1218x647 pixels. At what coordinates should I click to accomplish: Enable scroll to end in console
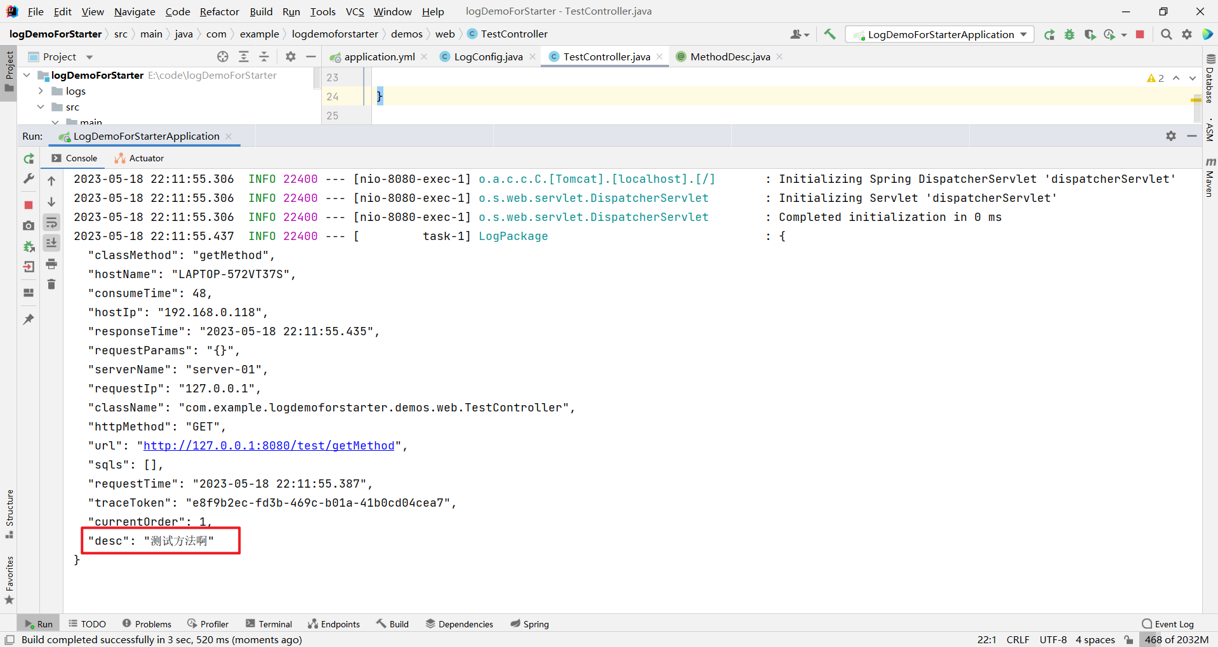pyautogui.click(x=51, y=243)
